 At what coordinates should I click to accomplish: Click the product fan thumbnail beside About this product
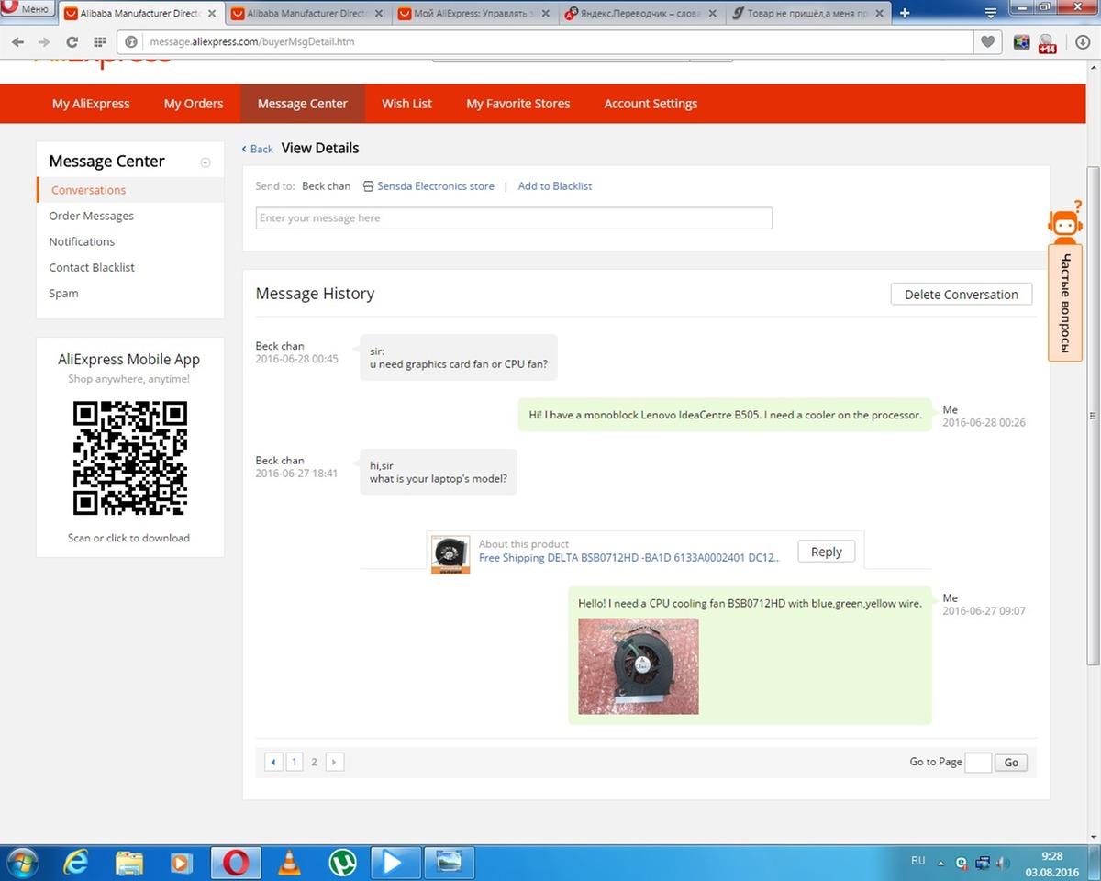450,554
